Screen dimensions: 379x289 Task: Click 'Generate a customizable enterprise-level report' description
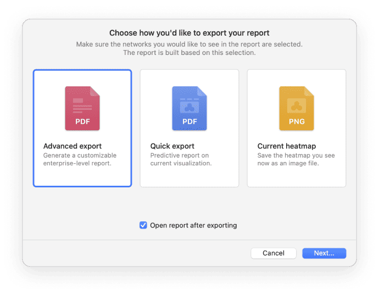[80, 159]
